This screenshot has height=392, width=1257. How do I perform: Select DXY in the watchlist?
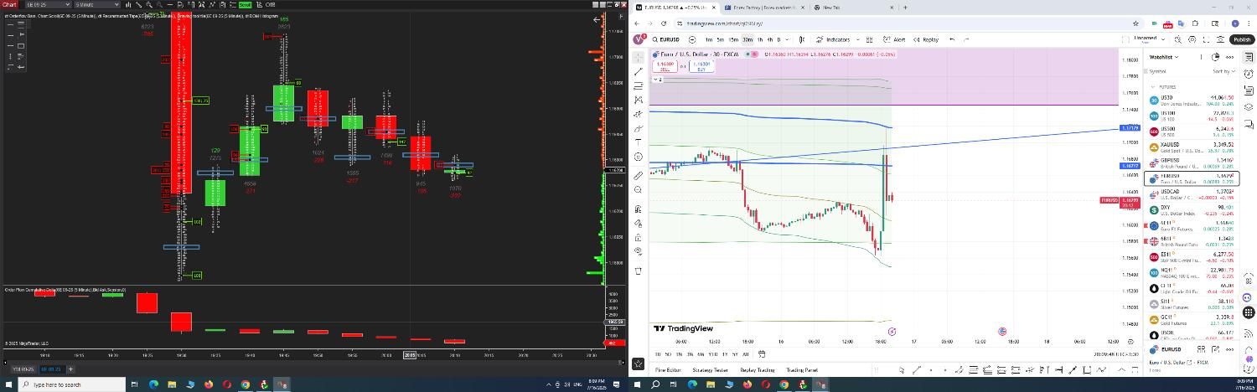(x=1192, y=209)
